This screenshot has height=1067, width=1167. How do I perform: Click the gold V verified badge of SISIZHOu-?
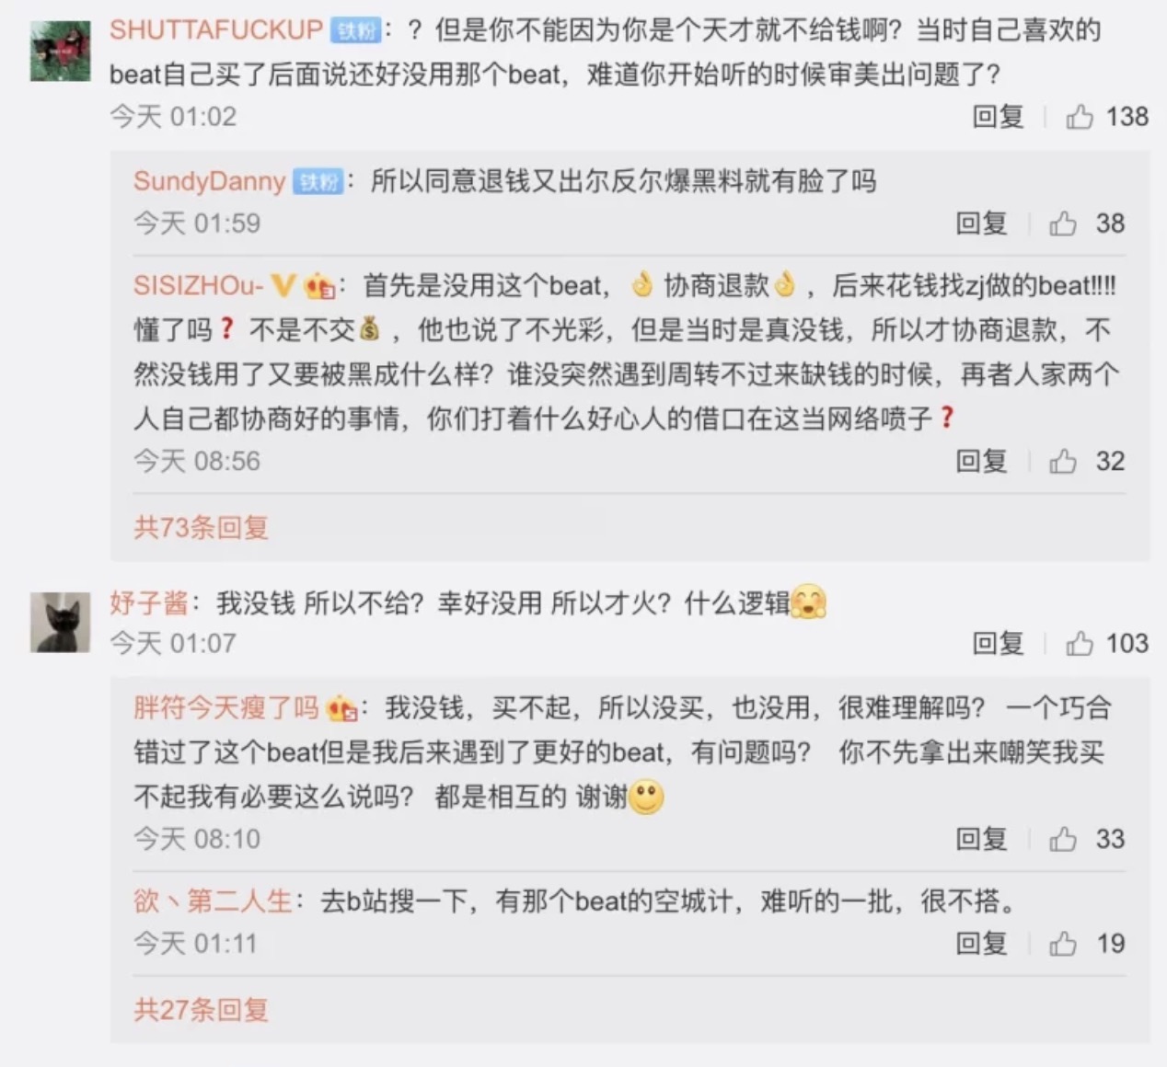(283, 286)
